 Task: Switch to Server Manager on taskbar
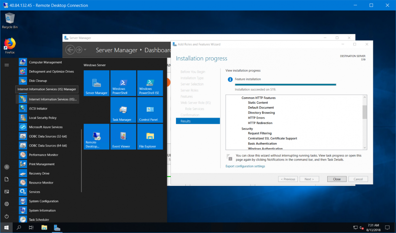pyautogui.click(x=57, y=228)
